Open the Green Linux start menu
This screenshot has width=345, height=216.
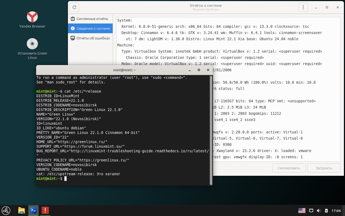coord(6,210)
